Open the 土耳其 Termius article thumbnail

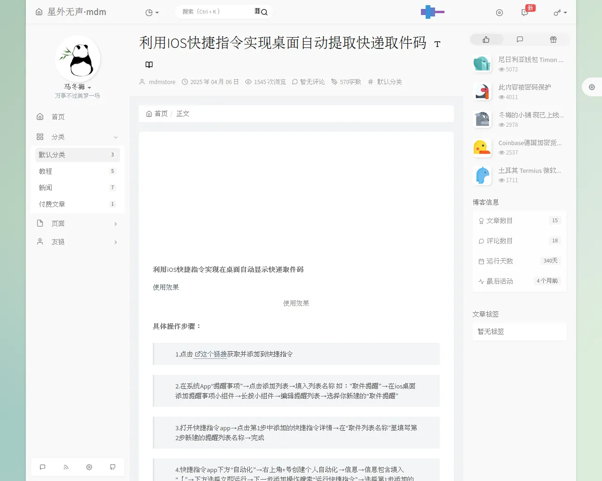[482, 174]
